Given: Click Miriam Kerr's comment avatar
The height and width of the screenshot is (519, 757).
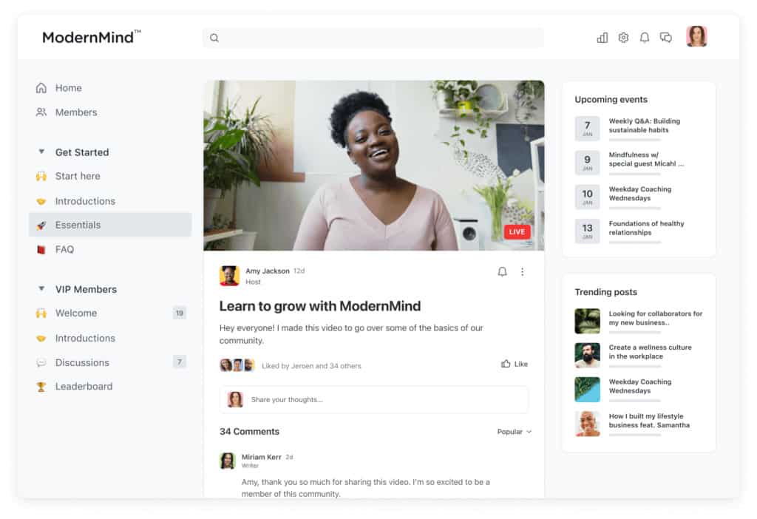Looking at the screenshot, I should click(x=228, y=461).
